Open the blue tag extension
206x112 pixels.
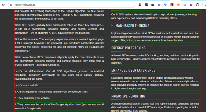[165, 5]
